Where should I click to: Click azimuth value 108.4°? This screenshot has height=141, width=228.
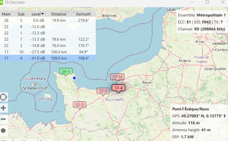point(84,58)
